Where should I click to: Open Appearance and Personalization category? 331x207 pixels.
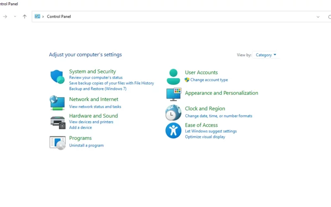[x=221, y=93]
